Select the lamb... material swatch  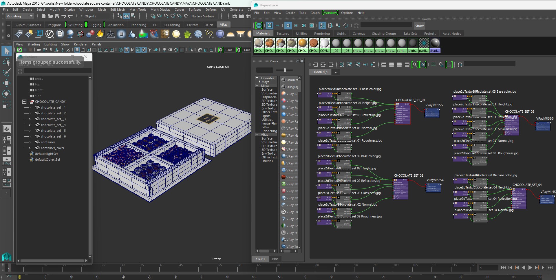[413, 45]
